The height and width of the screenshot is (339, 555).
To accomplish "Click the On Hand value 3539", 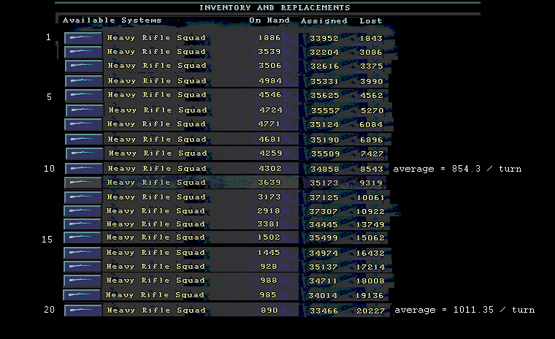I will (269, 52).
